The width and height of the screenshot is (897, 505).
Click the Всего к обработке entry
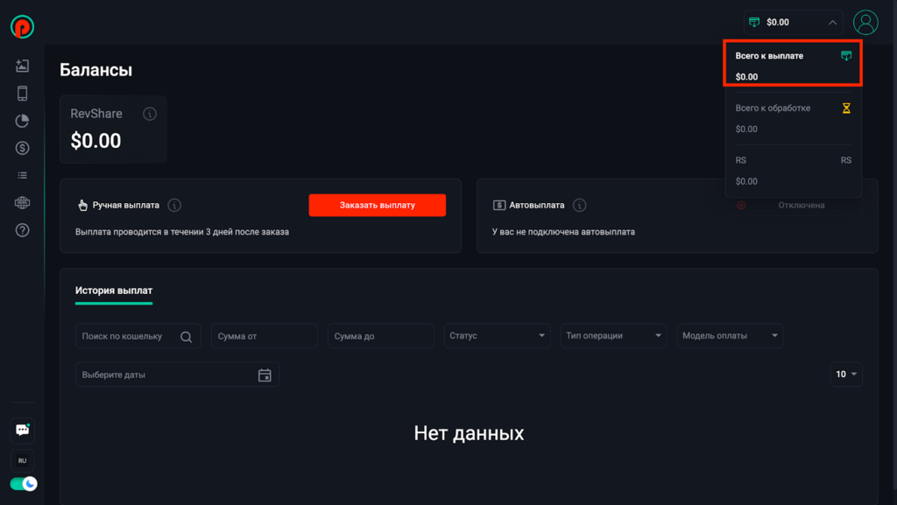793,118
